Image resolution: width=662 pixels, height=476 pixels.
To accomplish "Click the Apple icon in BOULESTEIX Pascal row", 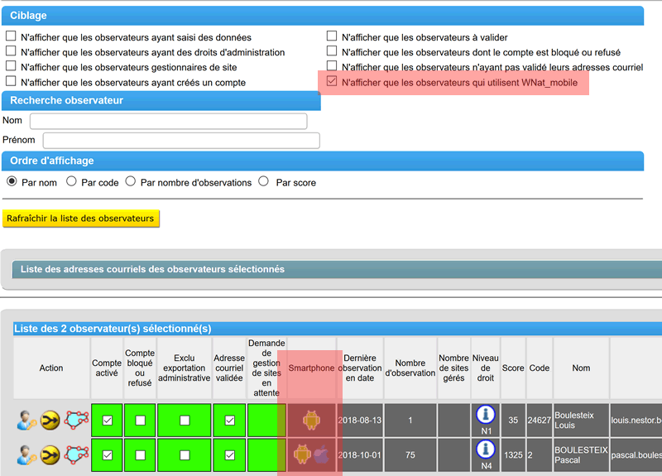I will coord(321,454).
